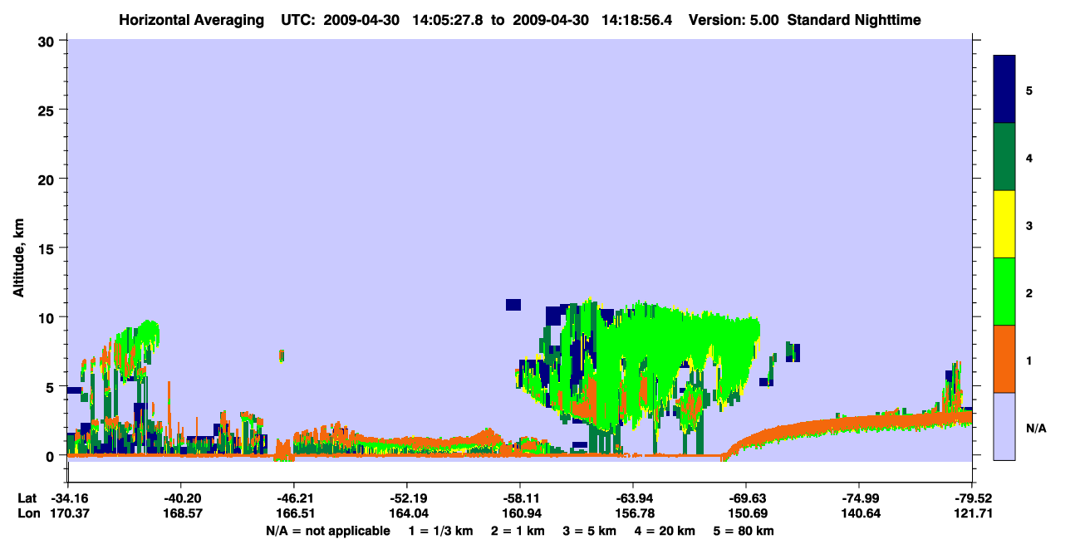The image size is (1080, 554).
Task: Click latitude value -52.19
Action: (x=406, y=498)
